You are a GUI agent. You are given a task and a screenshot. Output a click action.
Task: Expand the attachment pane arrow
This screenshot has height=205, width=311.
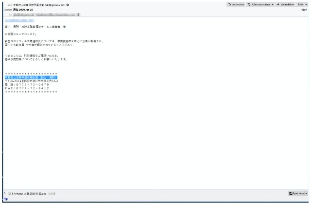click(x=5, y=193)
